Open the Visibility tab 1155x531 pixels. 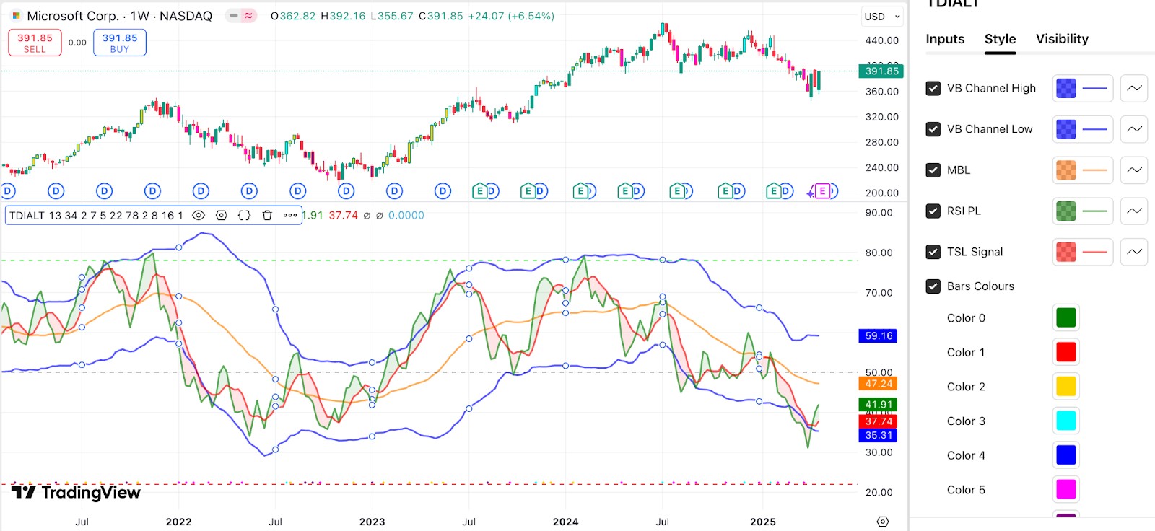(1062, 39)
